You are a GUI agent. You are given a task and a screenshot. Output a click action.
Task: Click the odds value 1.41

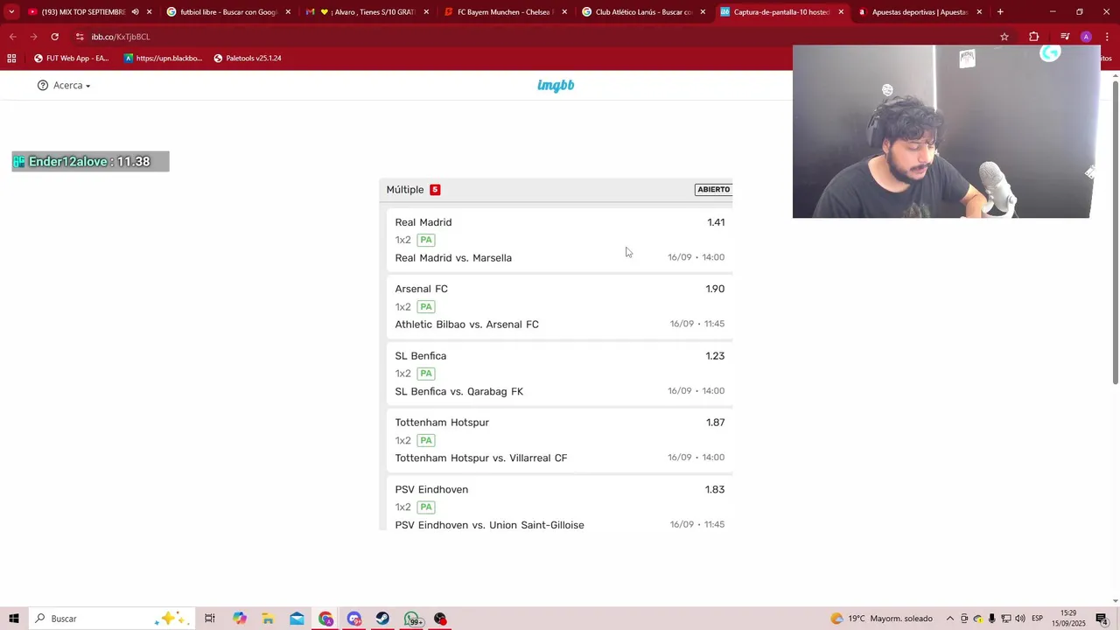pyautogui.click(x=716, y=222)
